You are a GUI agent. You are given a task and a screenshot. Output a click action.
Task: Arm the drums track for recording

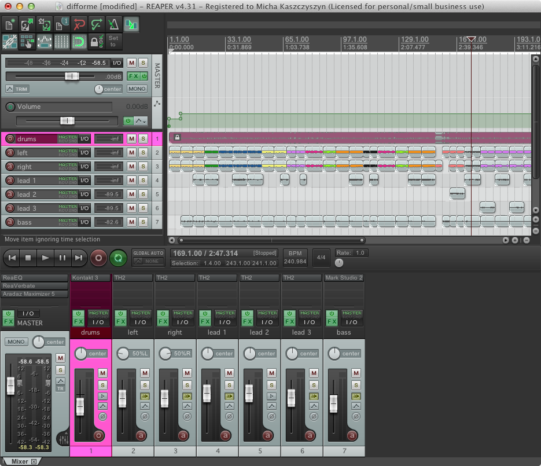[10, 139]
